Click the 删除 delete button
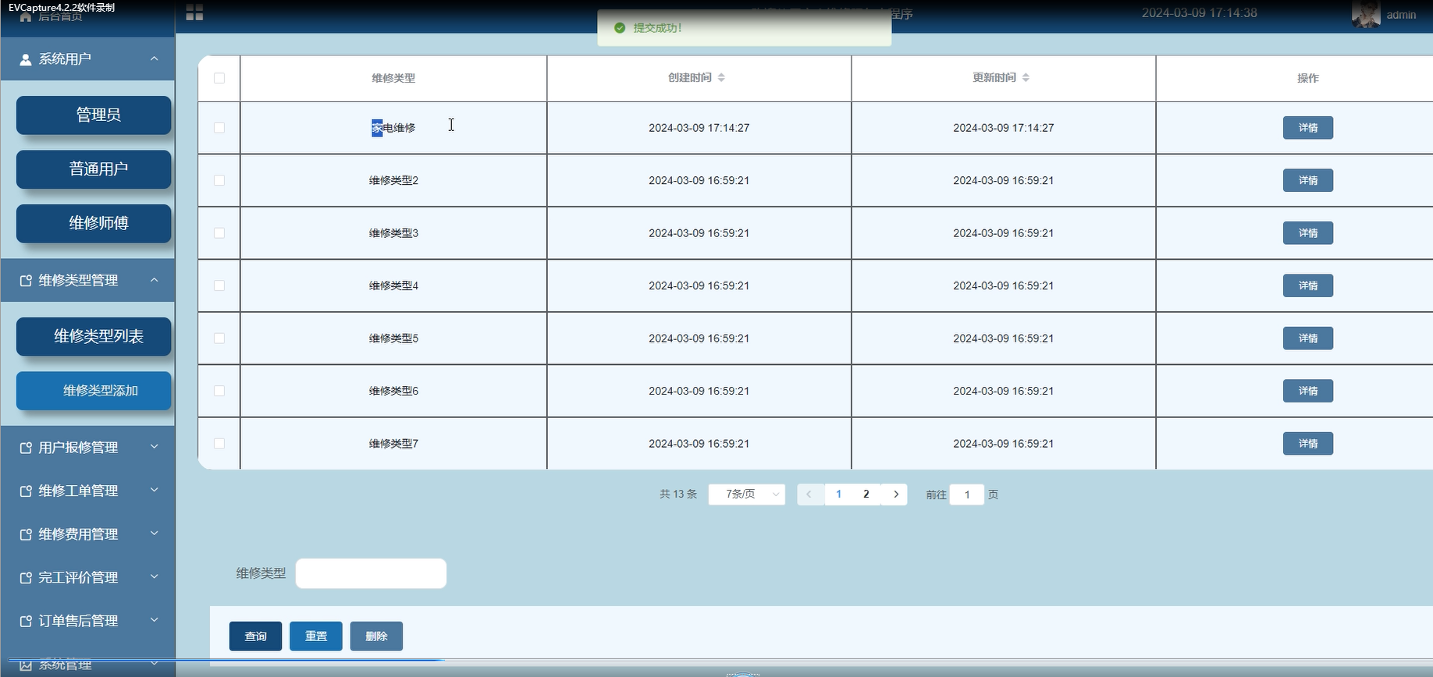This screenshot has height=677, width=1433. (x=376, y=636)
